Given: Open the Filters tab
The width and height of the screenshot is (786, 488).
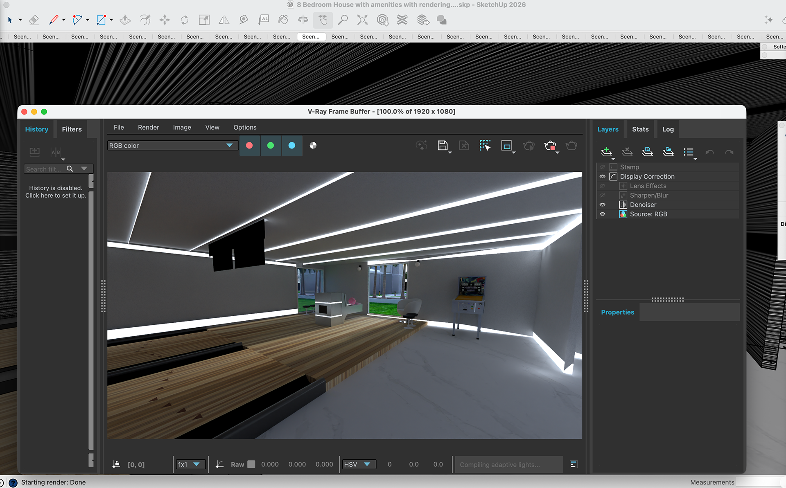Looking at the screenshot, I should [x=72, y=129].
